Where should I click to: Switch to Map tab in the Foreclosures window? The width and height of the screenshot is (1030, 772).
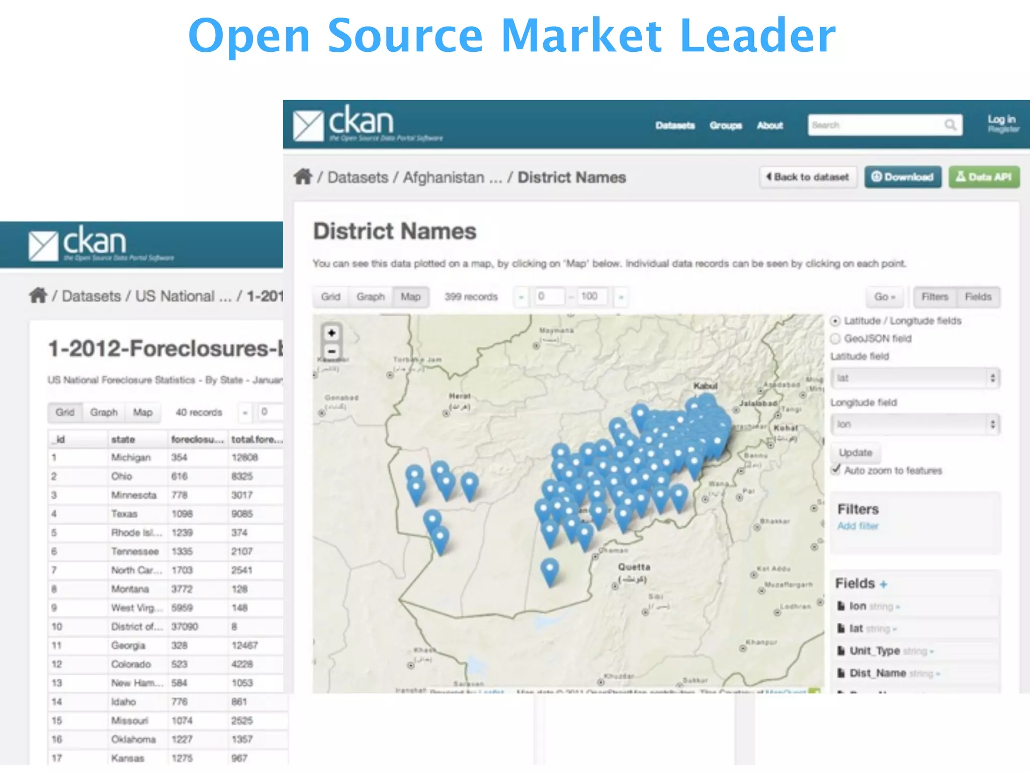(143, 412)
